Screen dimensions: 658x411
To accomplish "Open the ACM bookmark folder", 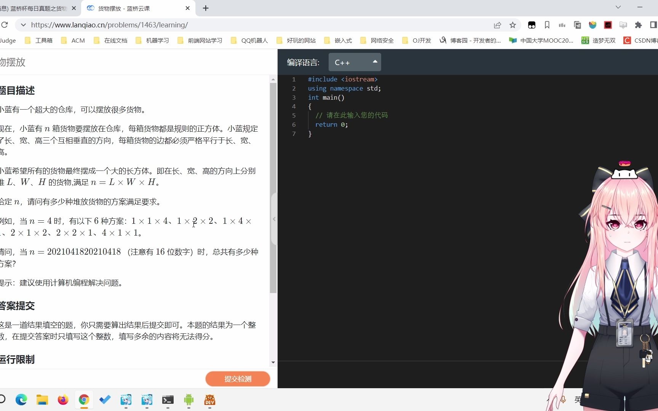I will coord(73,40).
